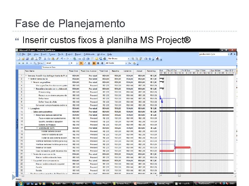Collapse the Definir tema da SA task
The image size is (249, 186).
click(29, 79)
